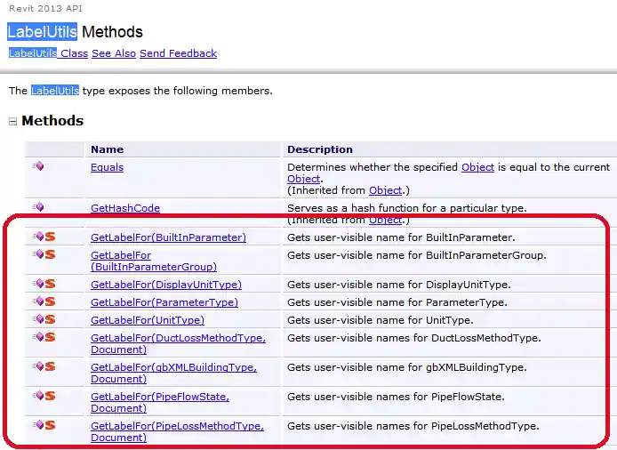Click the method icon beside GetHashCode
This screenshot has width=617, height=450.
(x=38, y=208)
